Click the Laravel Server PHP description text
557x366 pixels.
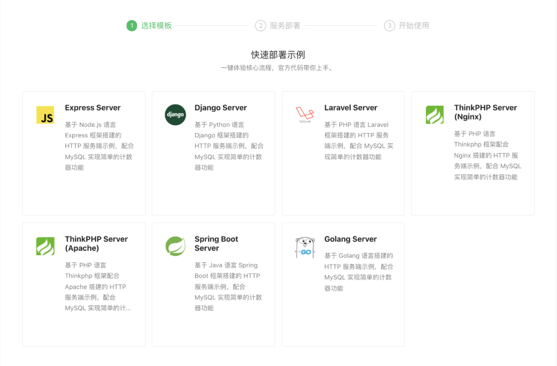(359, 141)
